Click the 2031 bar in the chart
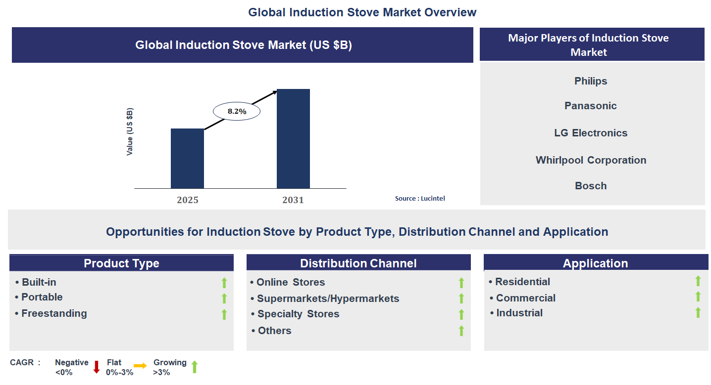711x385 pixels. click(x=293, y=138)
